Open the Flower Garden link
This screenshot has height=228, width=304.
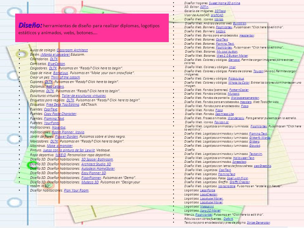pos(66,136)
